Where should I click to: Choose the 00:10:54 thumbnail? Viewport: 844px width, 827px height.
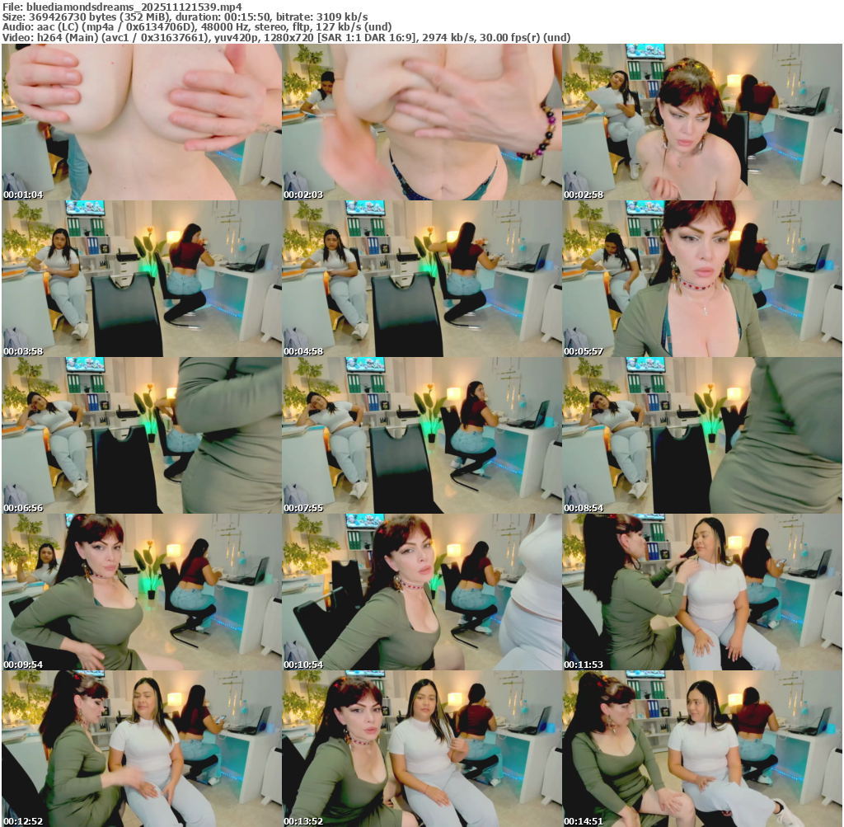tap(422, 592)
